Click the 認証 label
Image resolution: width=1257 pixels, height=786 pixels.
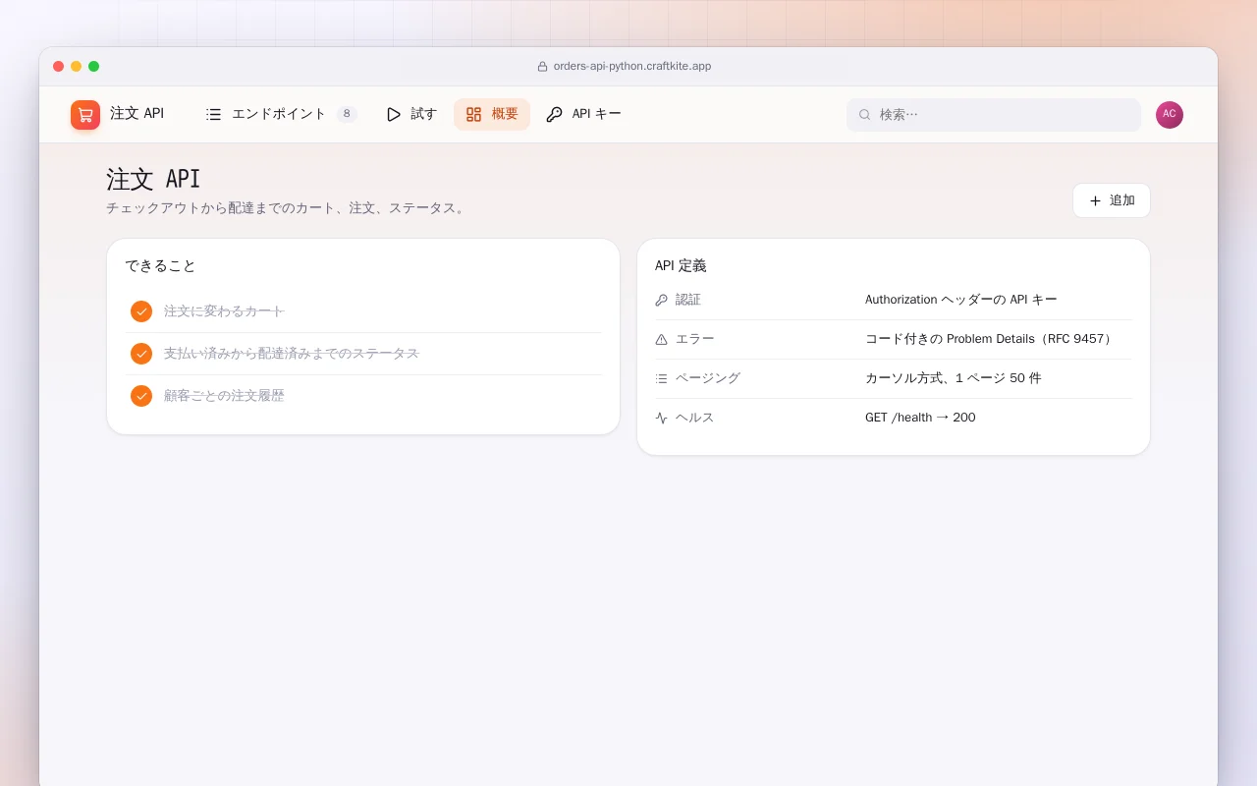688,300
